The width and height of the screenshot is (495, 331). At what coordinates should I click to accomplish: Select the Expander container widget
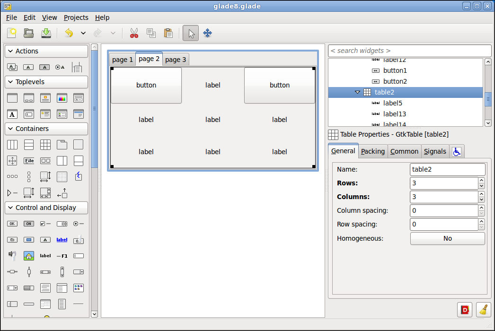pos(12,192)
